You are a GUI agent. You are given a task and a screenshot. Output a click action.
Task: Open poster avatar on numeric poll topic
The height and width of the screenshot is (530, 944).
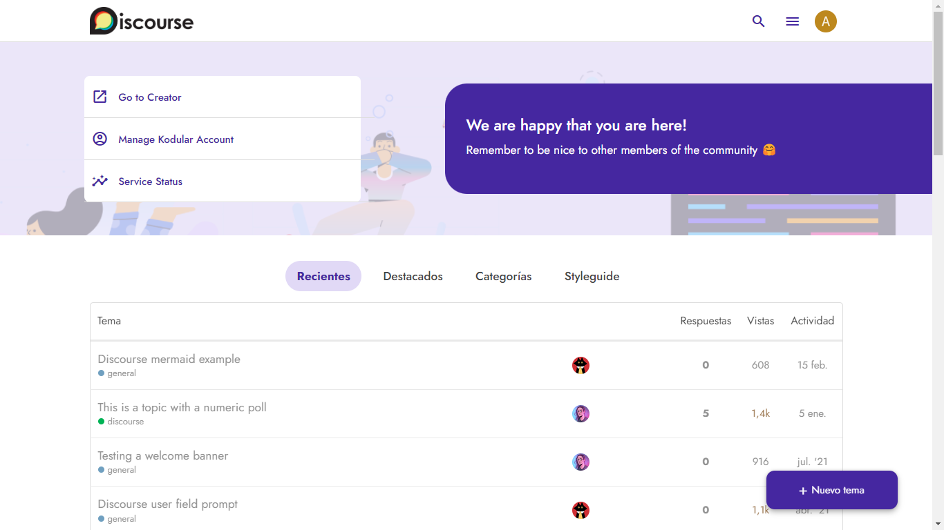pos(580,413)
